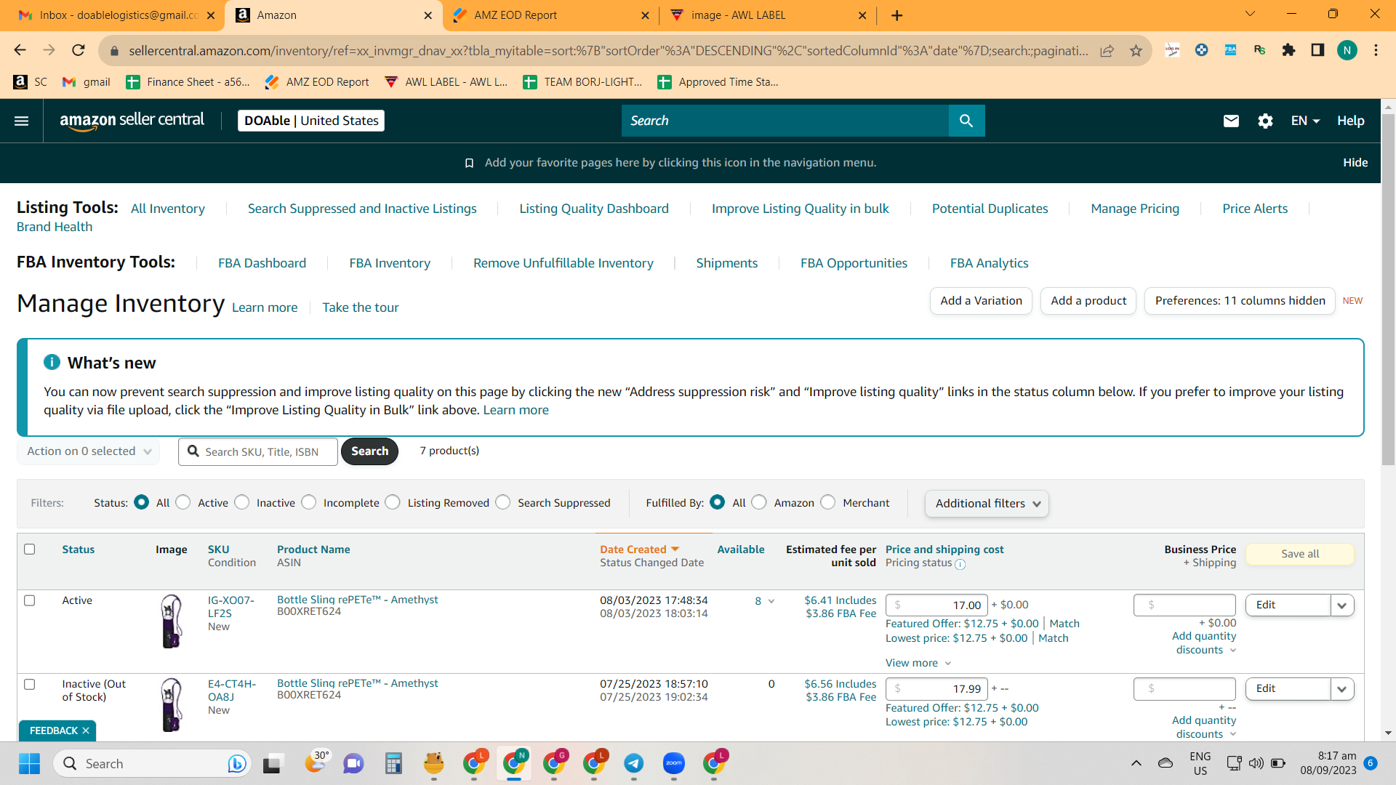Select the Inactive status filter

click(x=242, y=502)
